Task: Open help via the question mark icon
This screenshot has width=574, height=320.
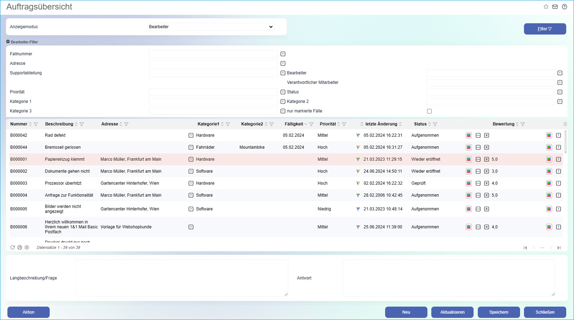Action: coord(564,7)
